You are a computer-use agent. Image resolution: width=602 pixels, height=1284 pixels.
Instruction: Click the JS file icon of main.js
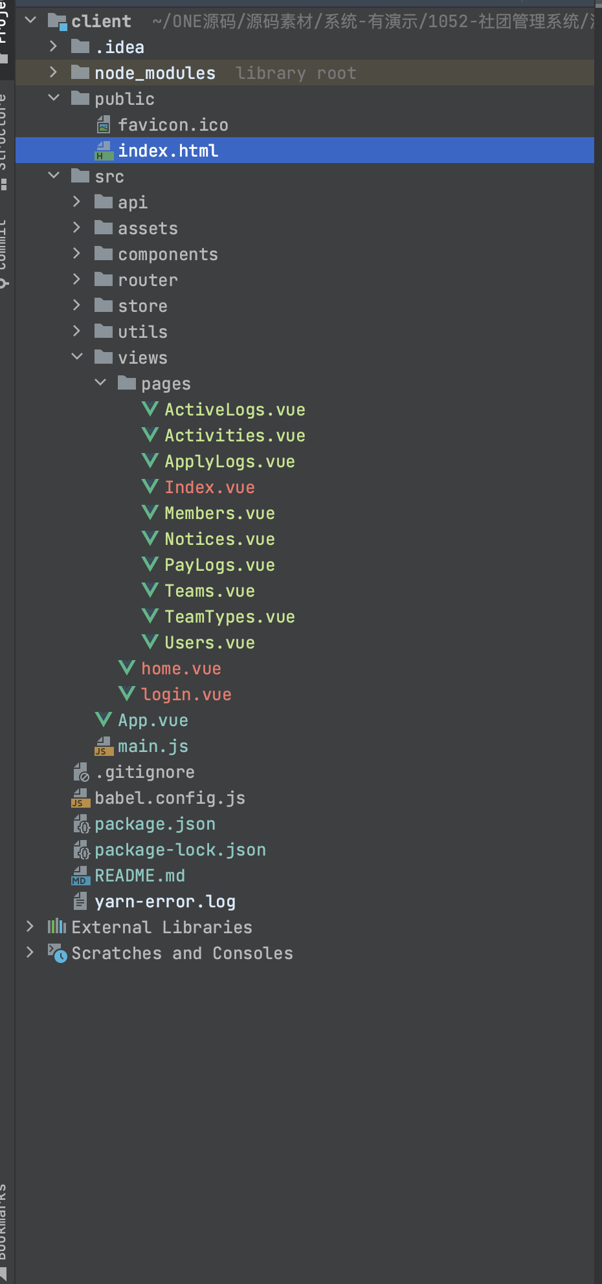pos(104,746)
